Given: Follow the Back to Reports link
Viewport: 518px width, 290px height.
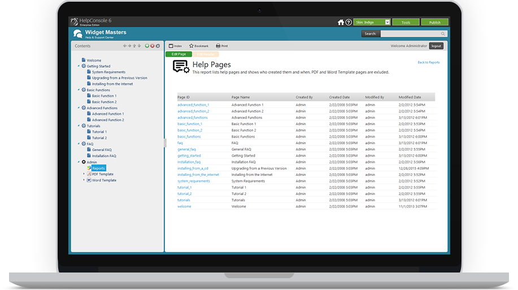Looking at the screenshot, I should pos(429,63).
